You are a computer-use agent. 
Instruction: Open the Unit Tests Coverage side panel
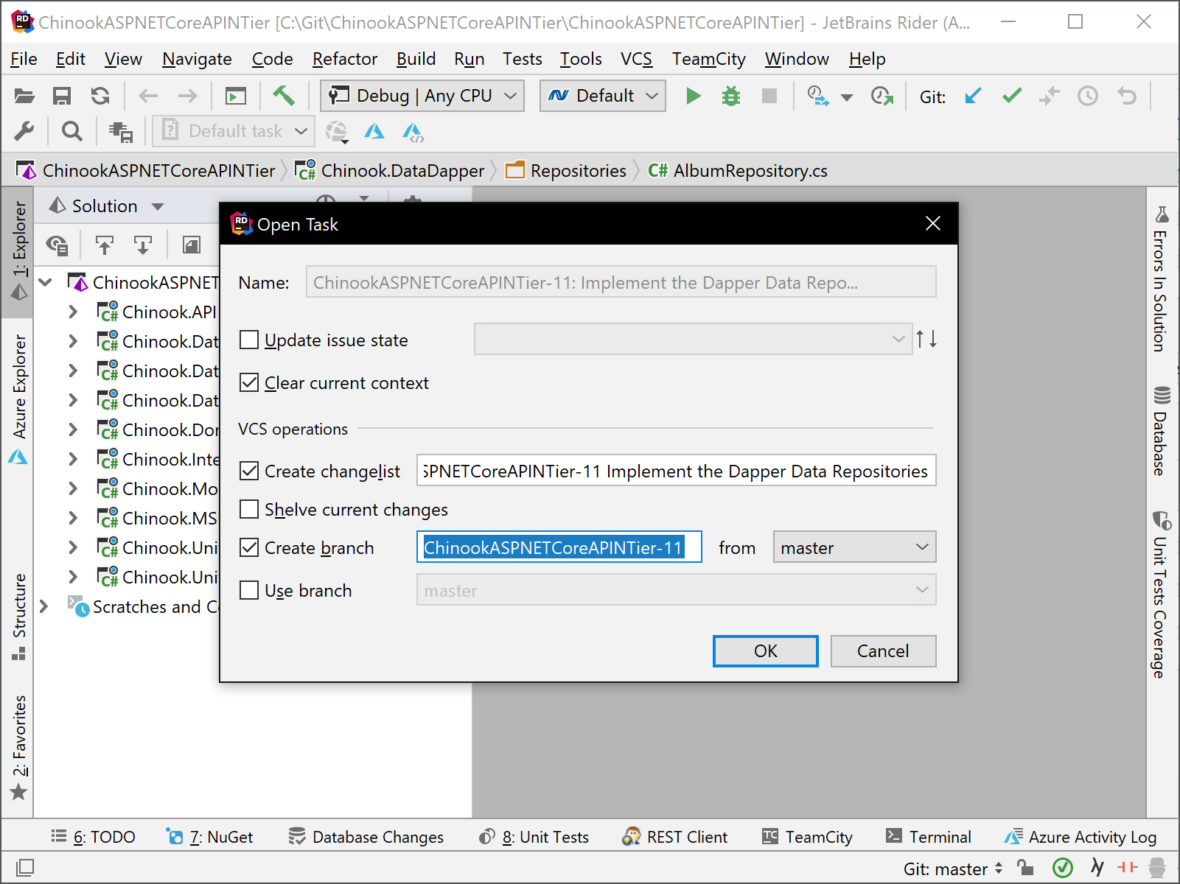click(1161, 594)
